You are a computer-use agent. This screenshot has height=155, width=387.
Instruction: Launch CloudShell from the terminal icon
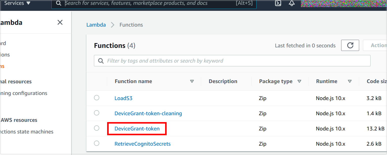click(x=278, y=4)
